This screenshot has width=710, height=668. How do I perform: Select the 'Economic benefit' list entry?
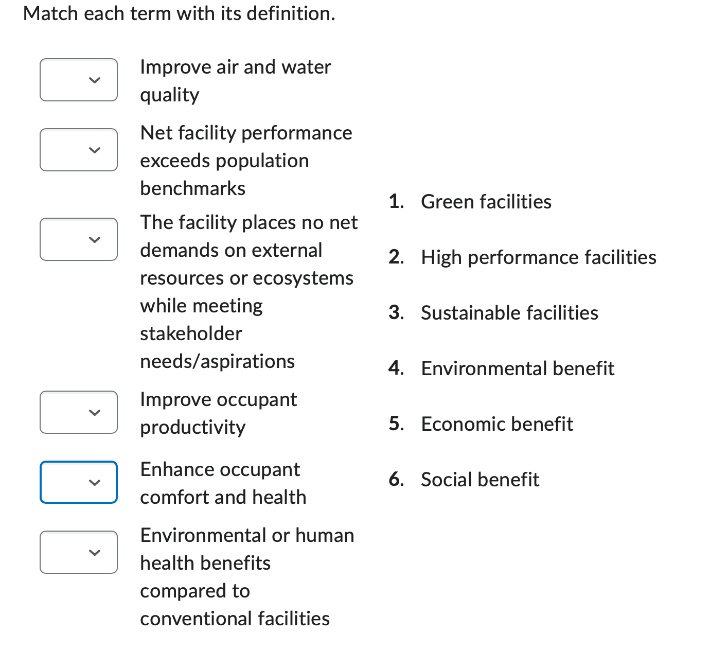point(496,424)
